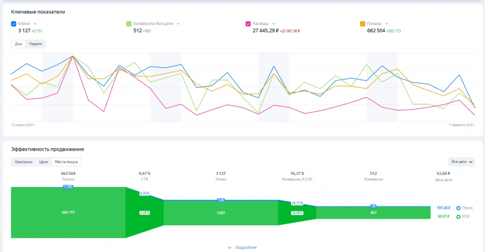Switch chart grouping to Недели
This screenshot has height=252, width=485.
[35, 44]
